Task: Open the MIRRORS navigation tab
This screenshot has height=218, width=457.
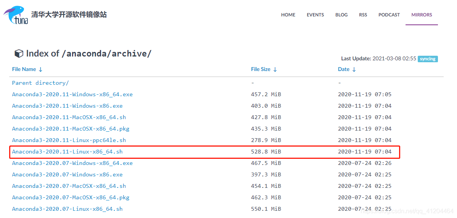Action: click(x=422, y=15)
